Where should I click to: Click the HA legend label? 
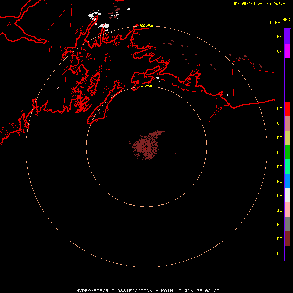pos(279,109)
